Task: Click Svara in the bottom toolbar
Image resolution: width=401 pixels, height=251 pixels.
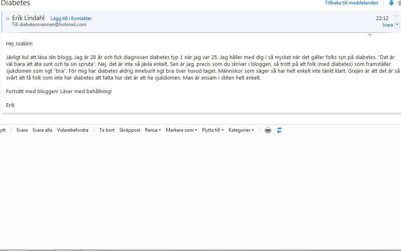Action: [x=22, y=130]
